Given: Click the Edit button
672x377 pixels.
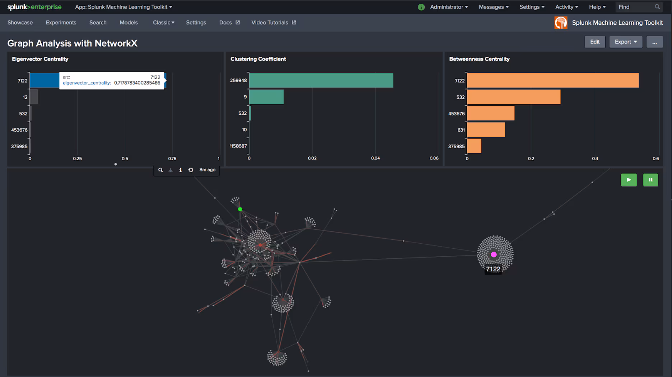Looking at the screenshot, I should pos(595,42).
